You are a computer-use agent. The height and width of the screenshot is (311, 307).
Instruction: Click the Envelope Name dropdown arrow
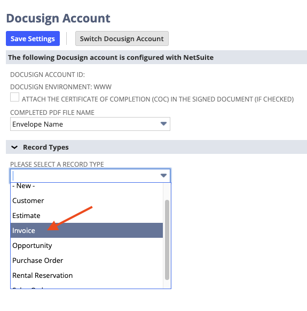coord(163,124)
